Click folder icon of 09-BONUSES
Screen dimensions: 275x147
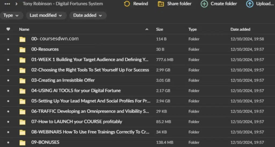23,143
